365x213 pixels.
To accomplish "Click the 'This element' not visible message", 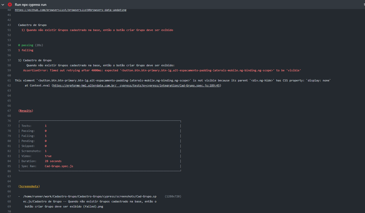I will click(173, 80).
